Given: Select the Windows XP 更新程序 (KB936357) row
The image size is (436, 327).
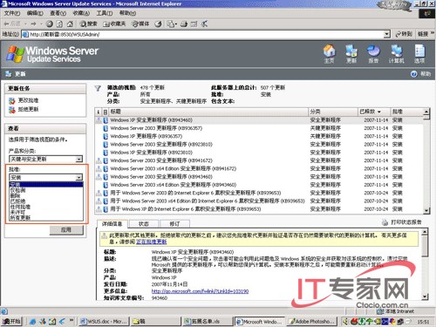Looking at the screenshot, I should tap(259, 136).
